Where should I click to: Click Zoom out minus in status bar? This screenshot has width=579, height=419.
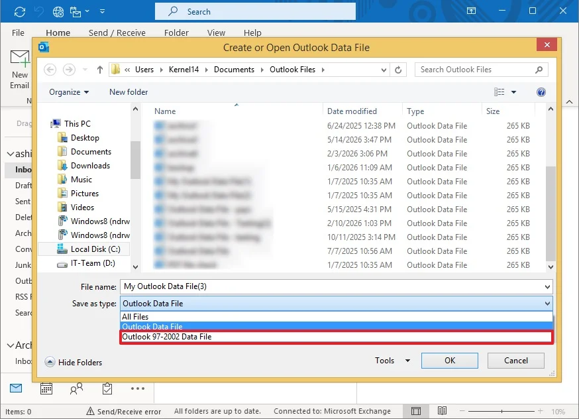click(x=462, y=411)
